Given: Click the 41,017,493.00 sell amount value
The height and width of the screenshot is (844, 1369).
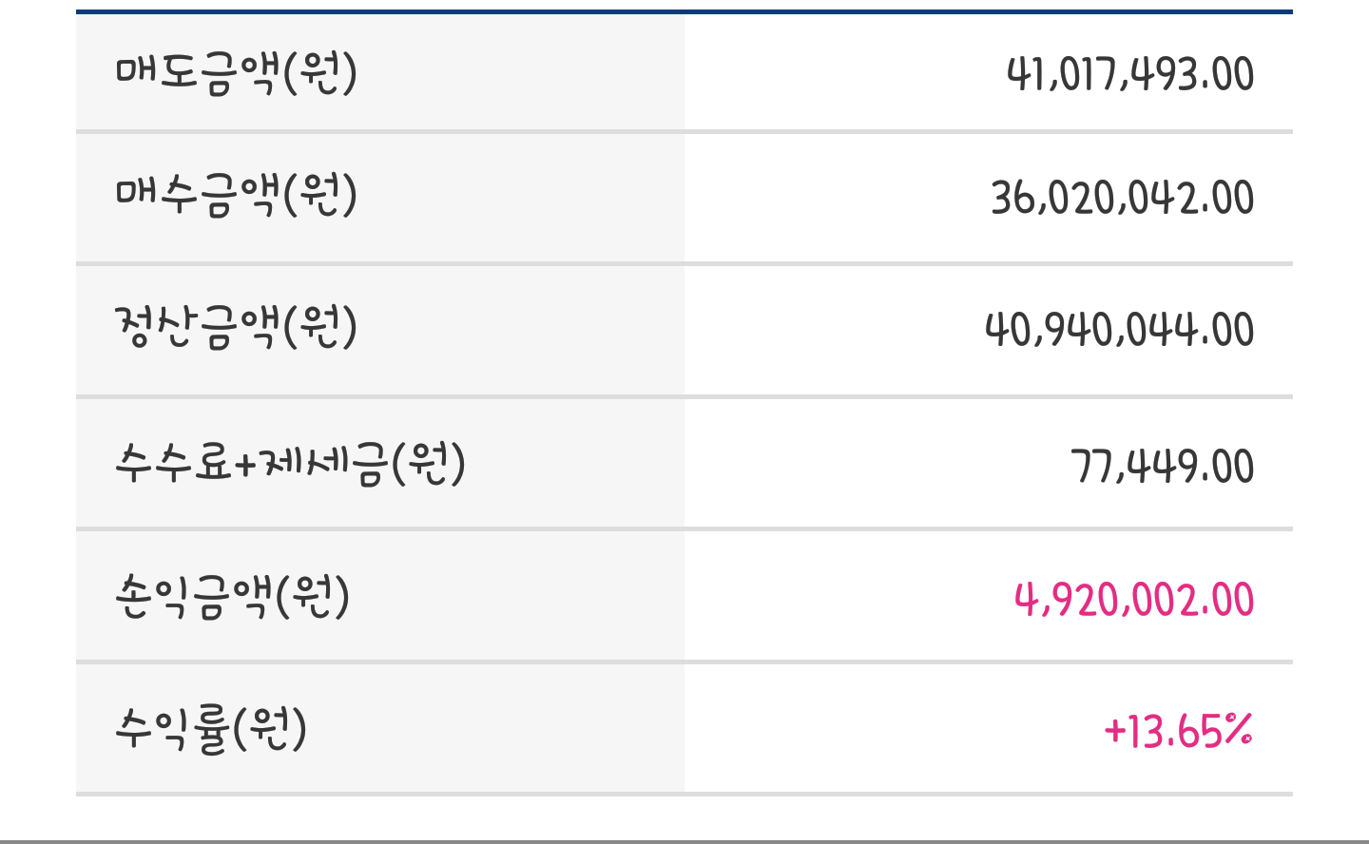Looking at the screenshot, I should coord(1130,74).
